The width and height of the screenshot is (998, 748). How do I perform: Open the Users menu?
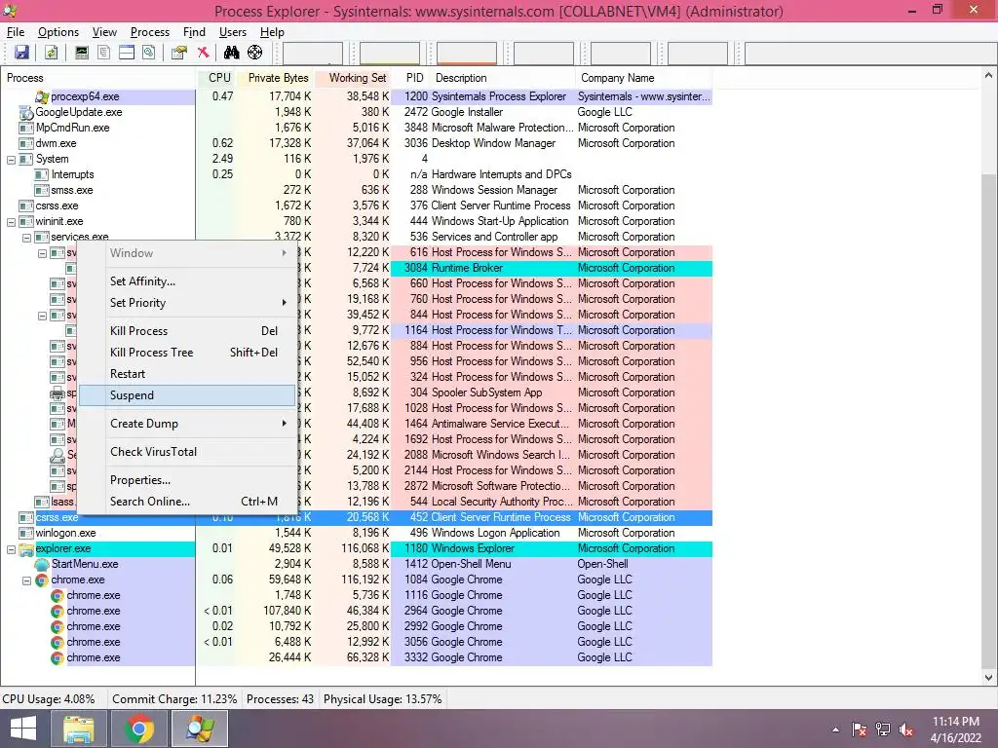(232, 32)
